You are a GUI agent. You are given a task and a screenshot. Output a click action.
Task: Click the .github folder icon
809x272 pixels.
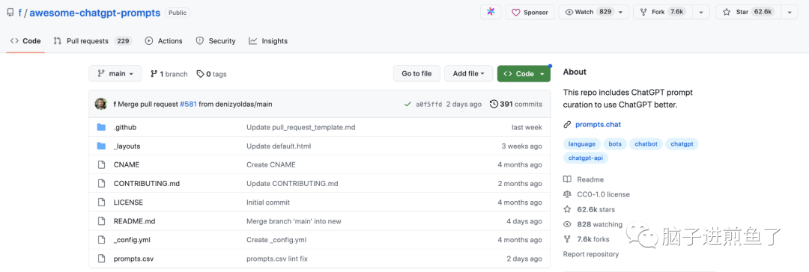[101, 127]
